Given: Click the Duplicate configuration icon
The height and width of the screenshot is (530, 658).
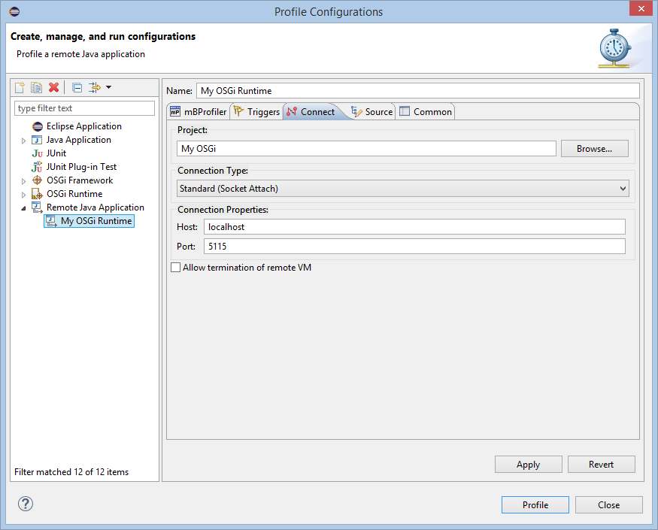Looking at the screenshot, I should pyautogui.click(x=36, y=88).
